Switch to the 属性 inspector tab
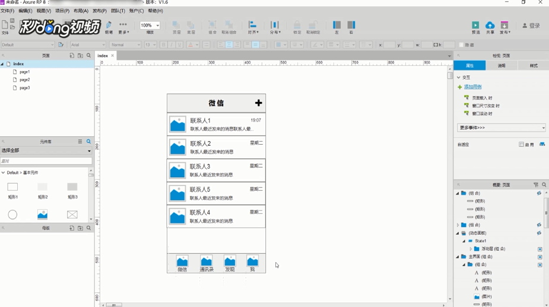549x307 pixels. coord(469,65)
